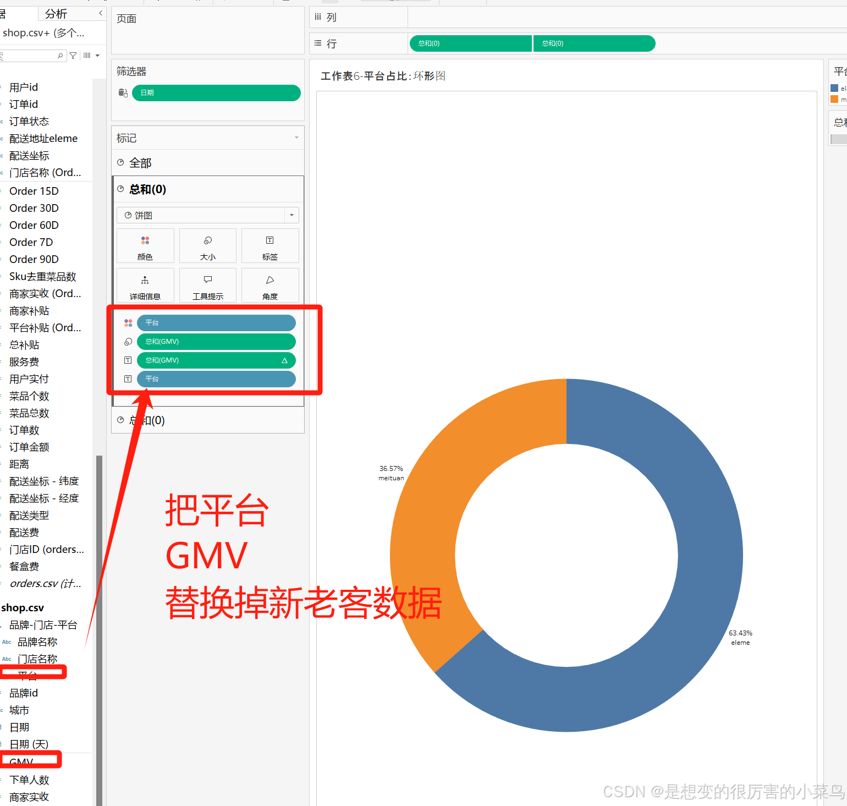Click blue eleme legend color swatch
847x806 pixels.
point(834,88)
